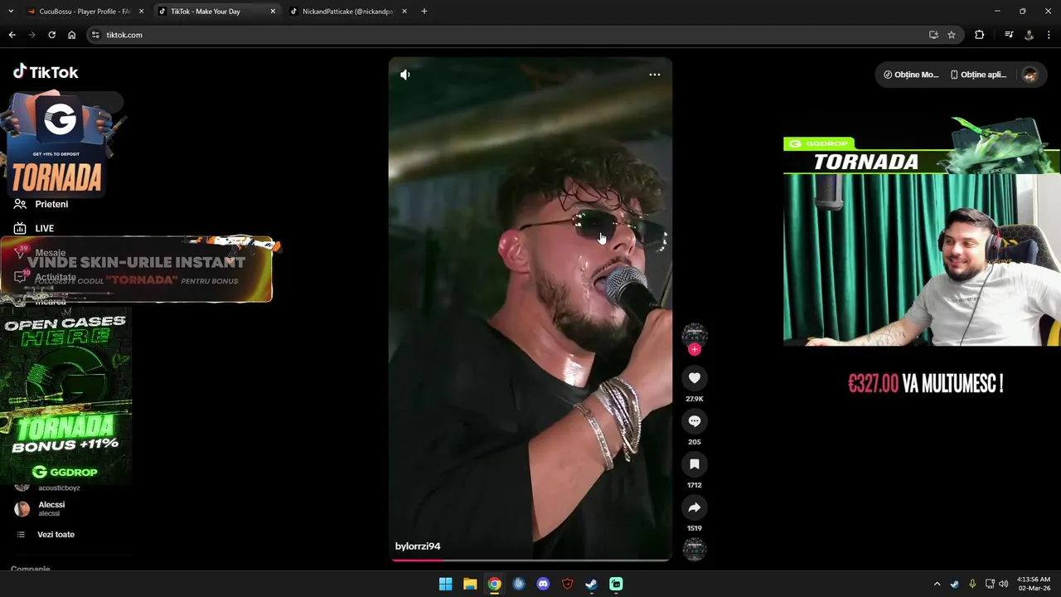Image resolution: width=1061 pixels, height=597 pixels.
Task: Show hidden system tray icons
Action: coord(937,584)
